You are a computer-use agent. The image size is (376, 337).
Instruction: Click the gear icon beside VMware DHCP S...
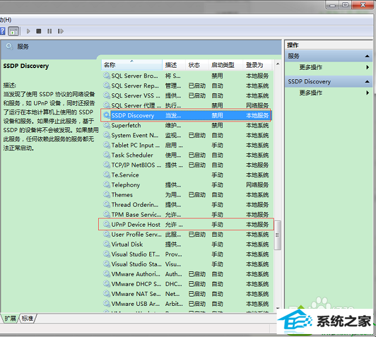(106, 284)
